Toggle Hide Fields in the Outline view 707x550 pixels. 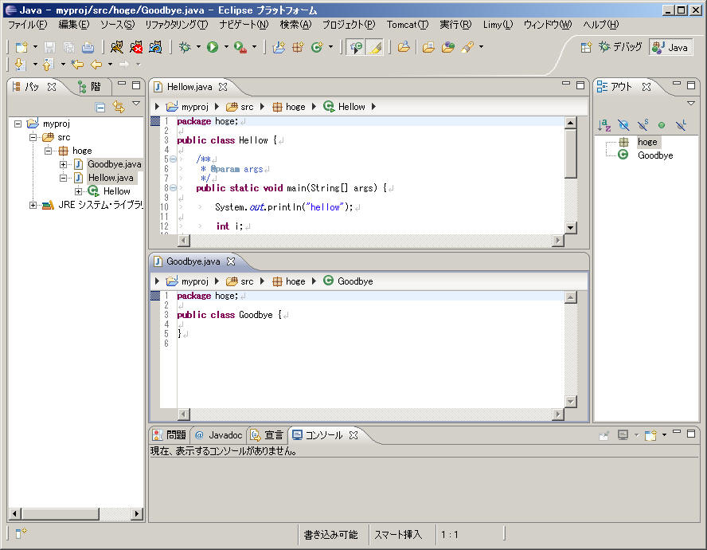623,125
